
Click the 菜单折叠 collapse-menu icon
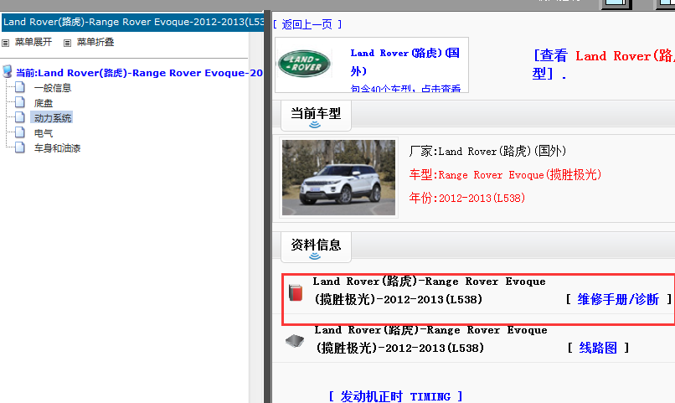pyautogui.click(x=67, y=43)
